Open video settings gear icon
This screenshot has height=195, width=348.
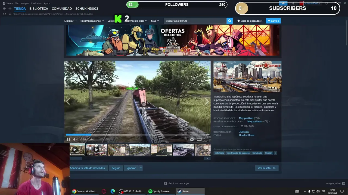192,139
